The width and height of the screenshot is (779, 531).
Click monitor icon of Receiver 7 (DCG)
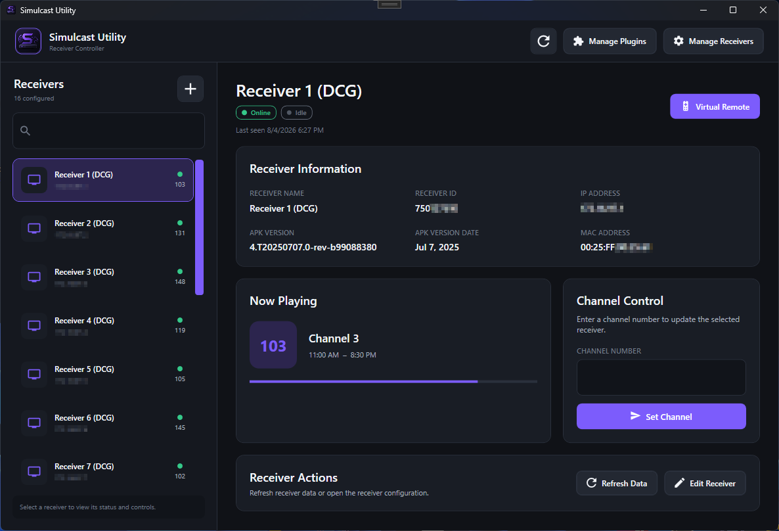[34, 472]
